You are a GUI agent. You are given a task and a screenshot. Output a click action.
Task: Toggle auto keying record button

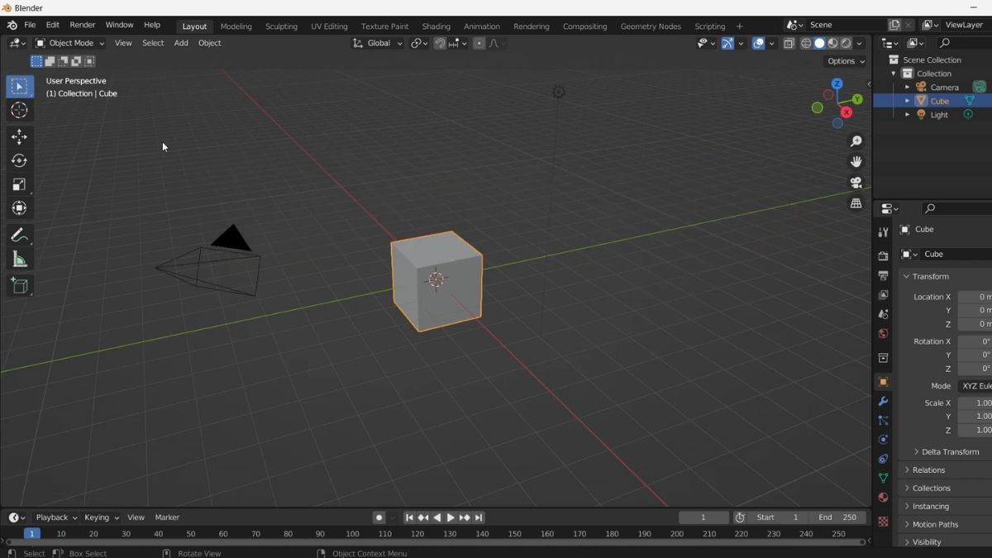click(379, 517)
